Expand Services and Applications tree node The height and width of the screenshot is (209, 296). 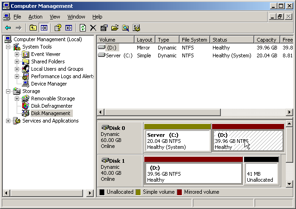click(8, 121)
